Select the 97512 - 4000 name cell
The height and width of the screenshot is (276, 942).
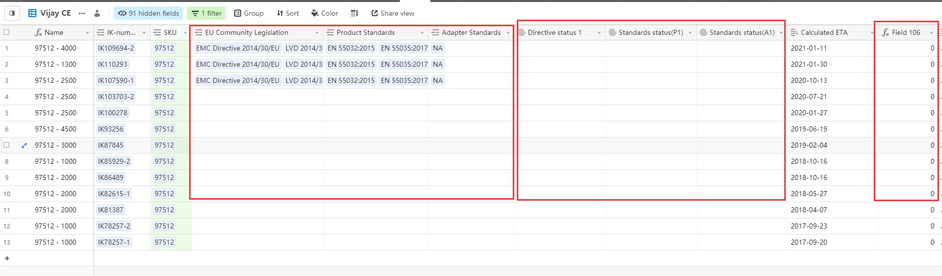(56, 48)
